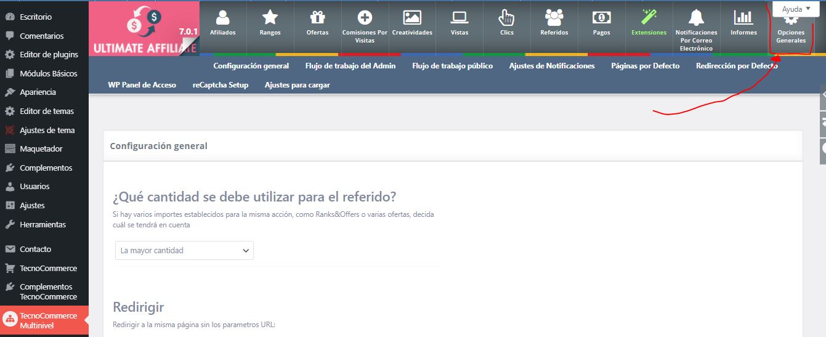Click the 'Redirigir' section heading

pyautogui.click(x=139, y=307)
